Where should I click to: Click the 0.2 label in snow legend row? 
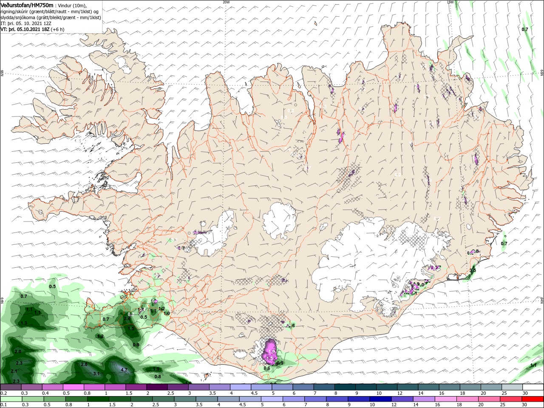3,393
